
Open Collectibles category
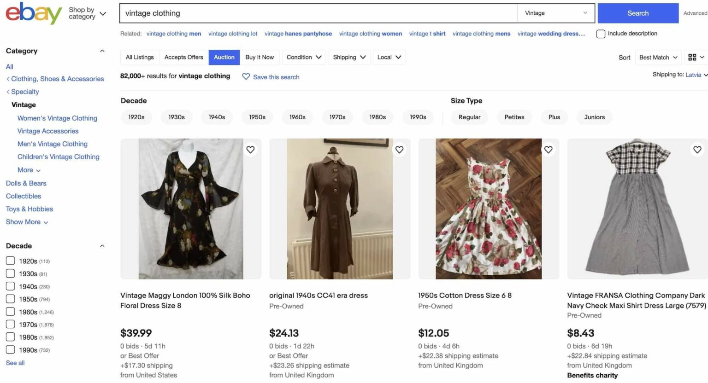pyautogui.click(x=24, y=196)
